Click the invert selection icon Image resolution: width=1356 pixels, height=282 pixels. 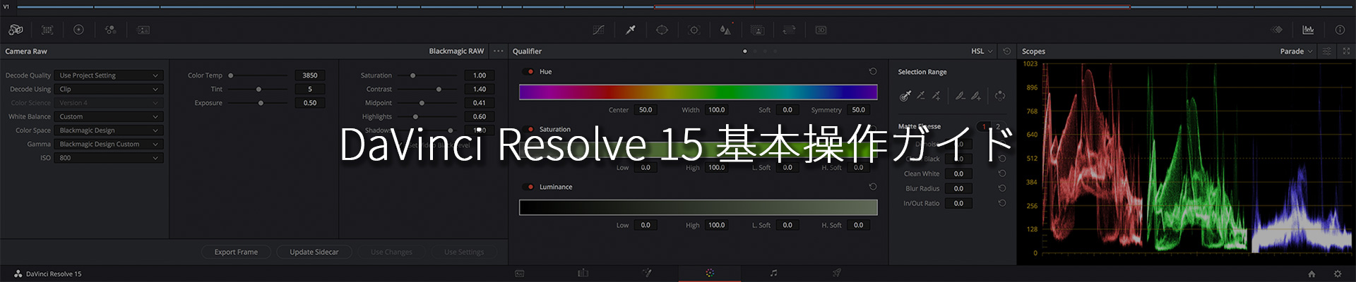pos(1000,95)
